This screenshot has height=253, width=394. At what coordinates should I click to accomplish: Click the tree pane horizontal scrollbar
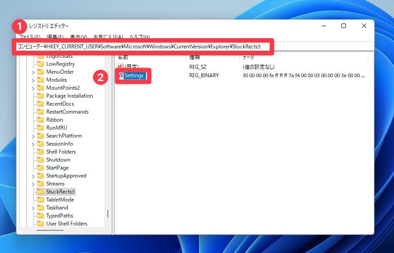(x=50, y=230)
